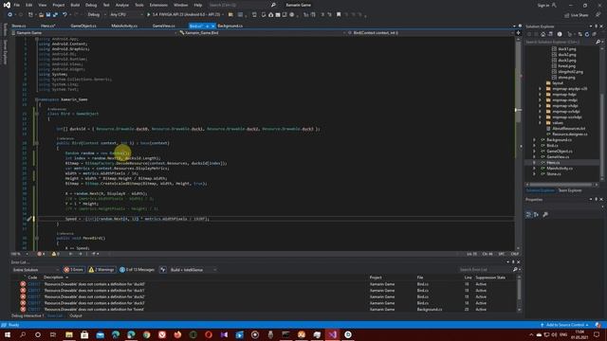
Task: Toggle the Warnings filter in the Error List
Action: click(101, 270)
